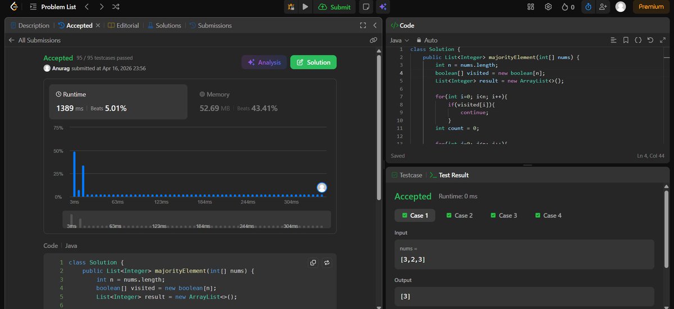The image size is (674, 309).
Task: Reset code with the revert icon
Action: pyautogui.click(x=650, y=40)
